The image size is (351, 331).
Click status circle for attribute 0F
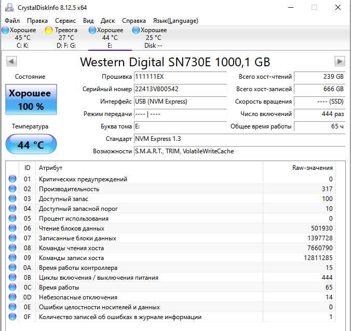(12, 317)
